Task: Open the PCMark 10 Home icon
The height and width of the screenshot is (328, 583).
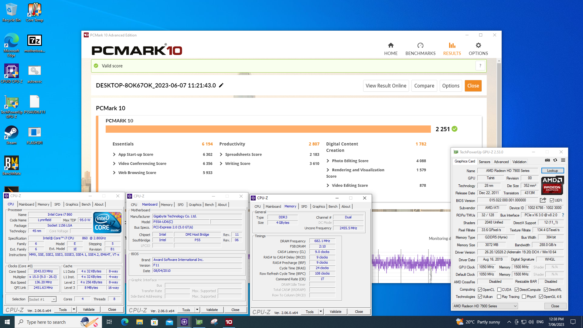Action: 390,45
